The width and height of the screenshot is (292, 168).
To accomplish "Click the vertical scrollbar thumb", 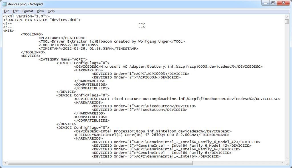I will point(287,21).
